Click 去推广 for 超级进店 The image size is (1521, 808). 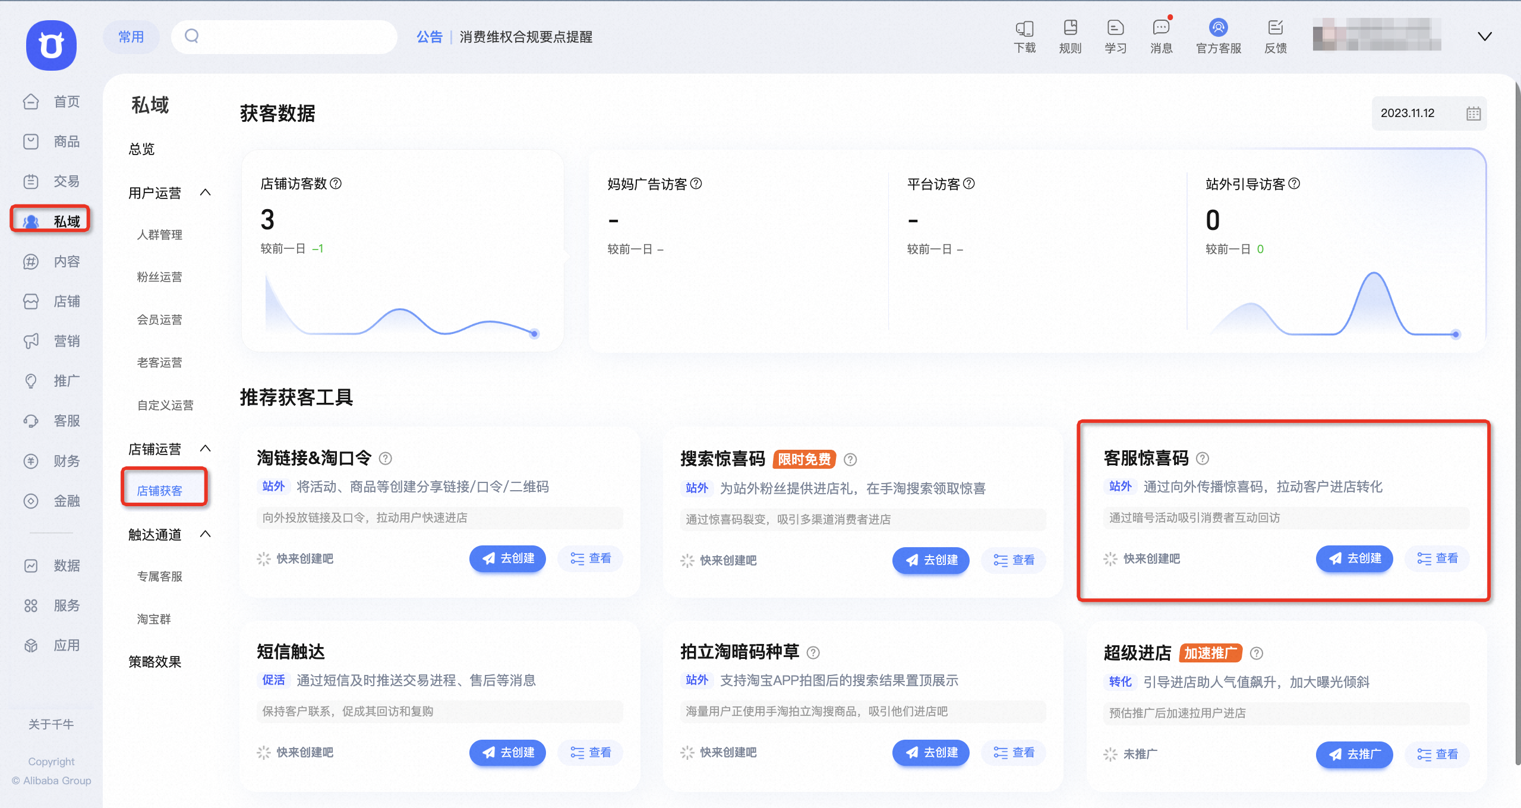click(1354, 755)
